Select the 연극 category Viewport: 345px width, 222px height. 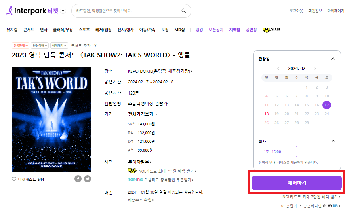click(x=44, y=30)
